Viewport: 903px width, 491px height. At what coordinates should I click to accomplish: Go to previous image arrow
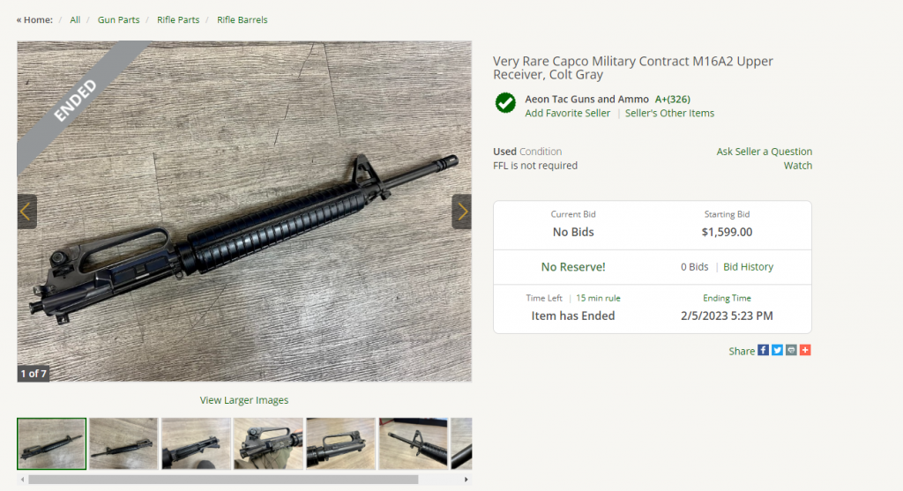click(x=26, y=212)
